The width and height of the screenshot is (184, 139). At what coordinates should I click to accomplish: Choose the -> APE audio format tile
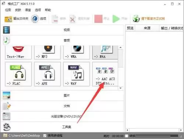(47, 74)
